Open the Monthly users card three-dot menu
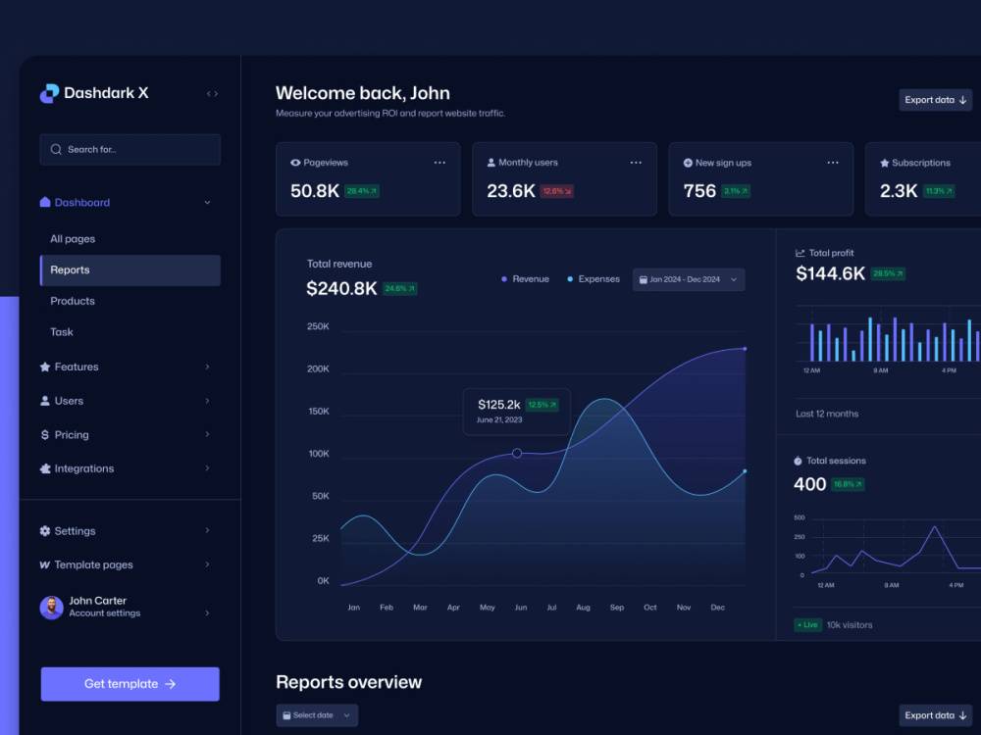The height and width of the screenshot is (735, 981). coord(636,163)
